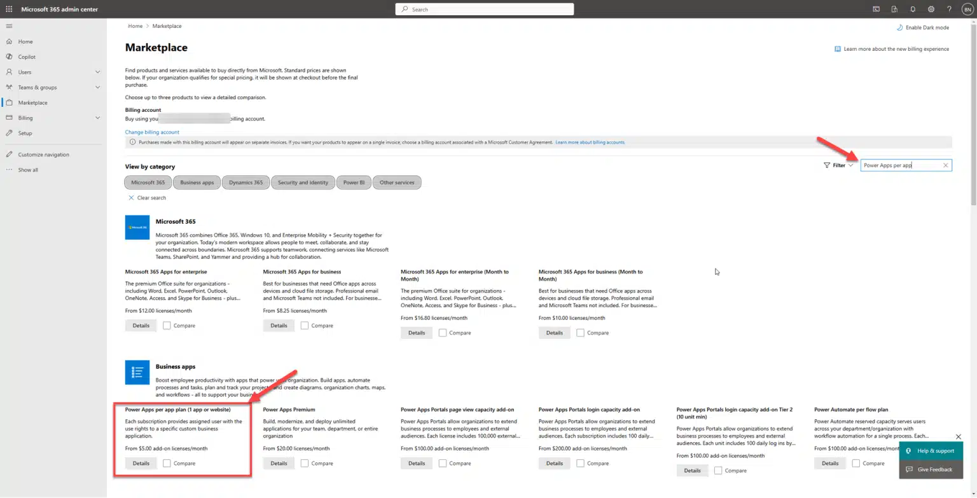The image size is (977, 498).
Task: Click the Enable Dark mode moon icon
Action: (x=899, y=27)
